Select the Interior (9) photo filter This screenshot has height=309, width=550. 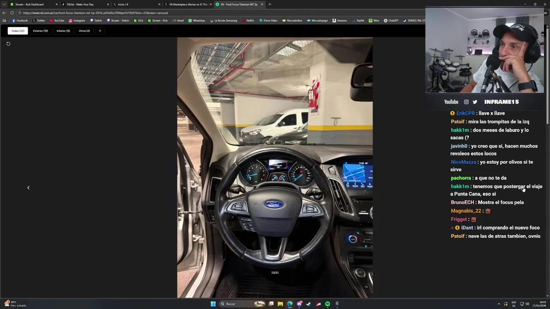(63, 31)
